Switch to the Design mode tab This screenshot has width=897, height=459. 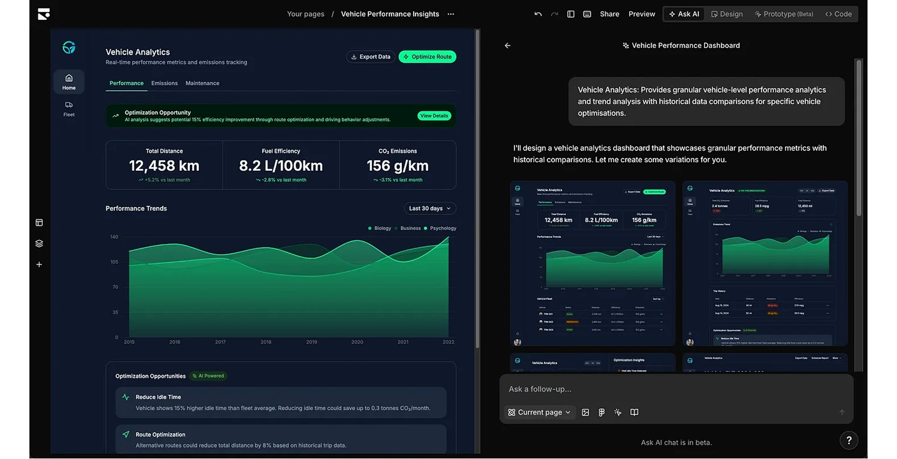tap(727, 14)
